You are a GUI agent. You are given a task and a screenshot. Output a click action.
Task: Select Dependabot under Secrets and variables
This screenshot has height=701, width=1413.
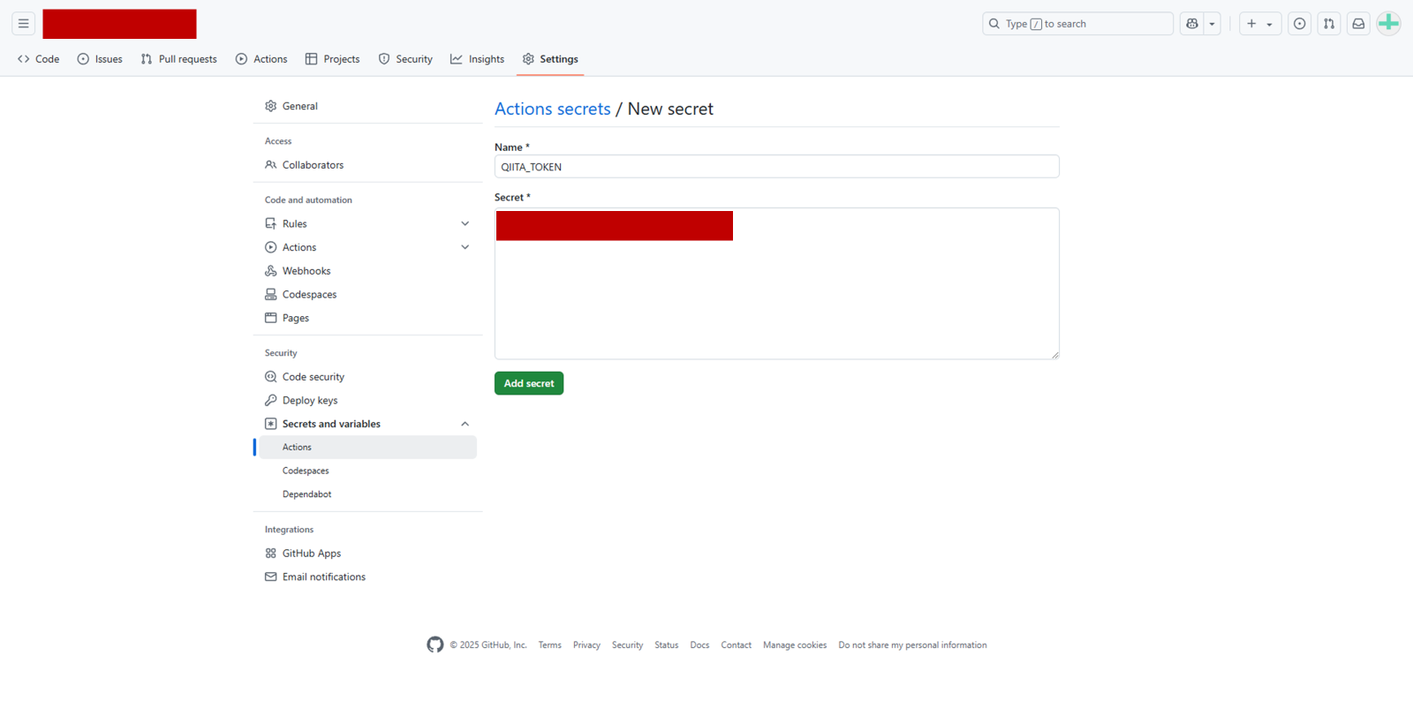point(367,494)
